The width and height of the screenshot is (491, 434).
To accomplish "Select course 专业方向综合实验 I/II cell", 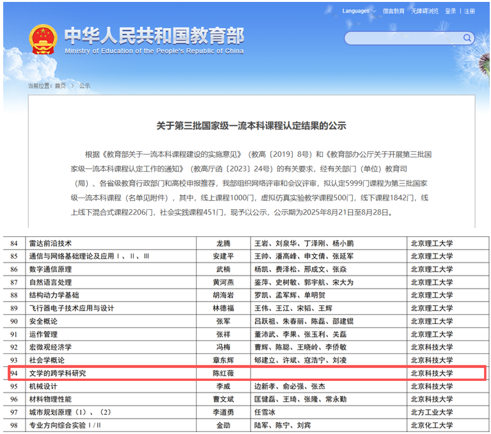I will click(65, 425).
